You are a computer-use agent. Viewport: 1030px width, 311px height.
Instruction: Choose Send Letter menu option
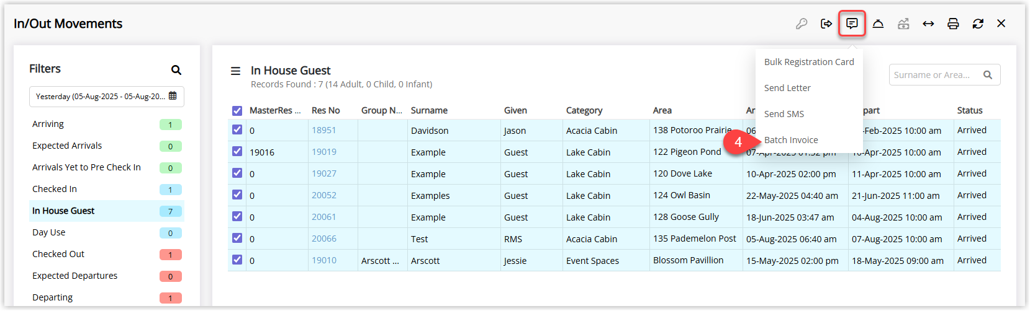click(x=787, y=88)
